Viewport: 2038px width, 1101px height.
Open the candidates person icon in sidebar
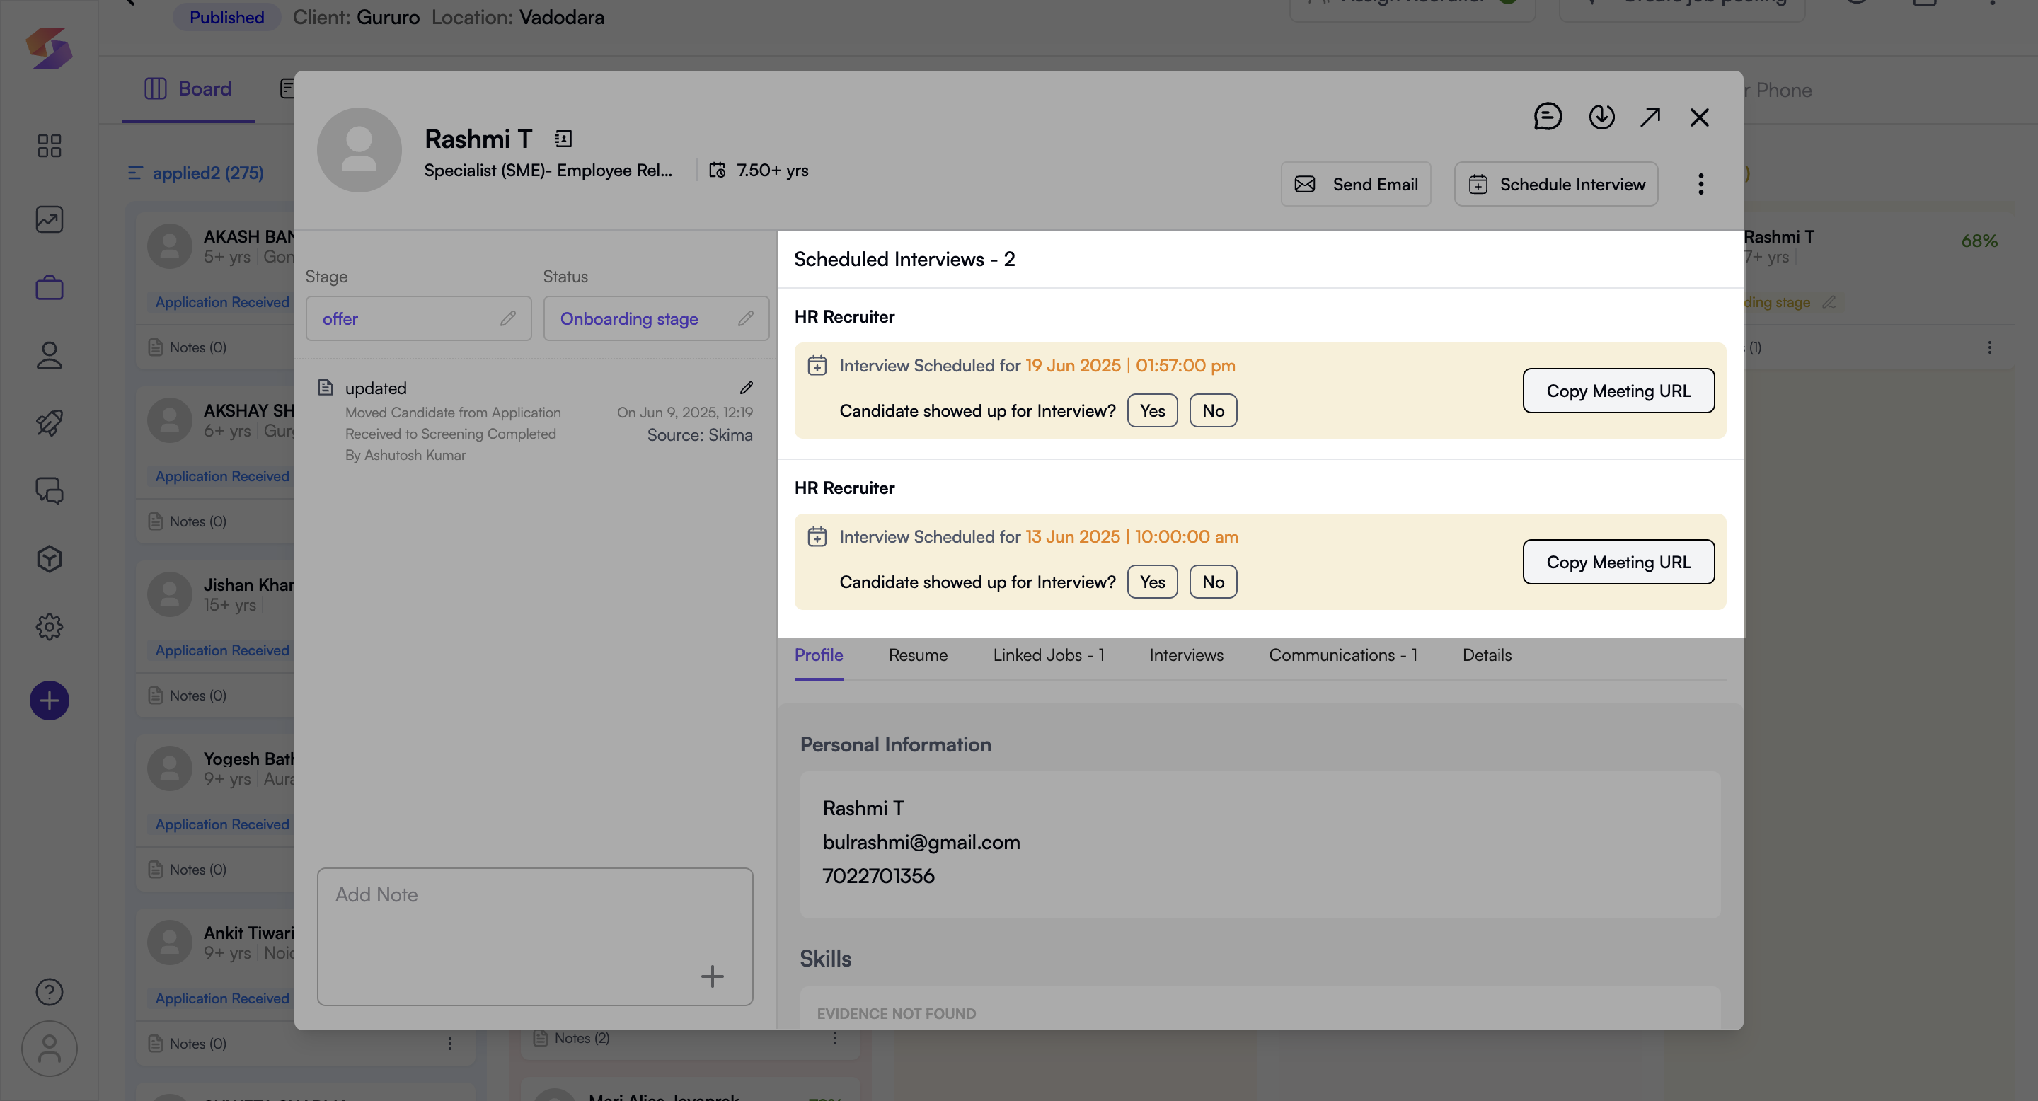pos(49,355)
